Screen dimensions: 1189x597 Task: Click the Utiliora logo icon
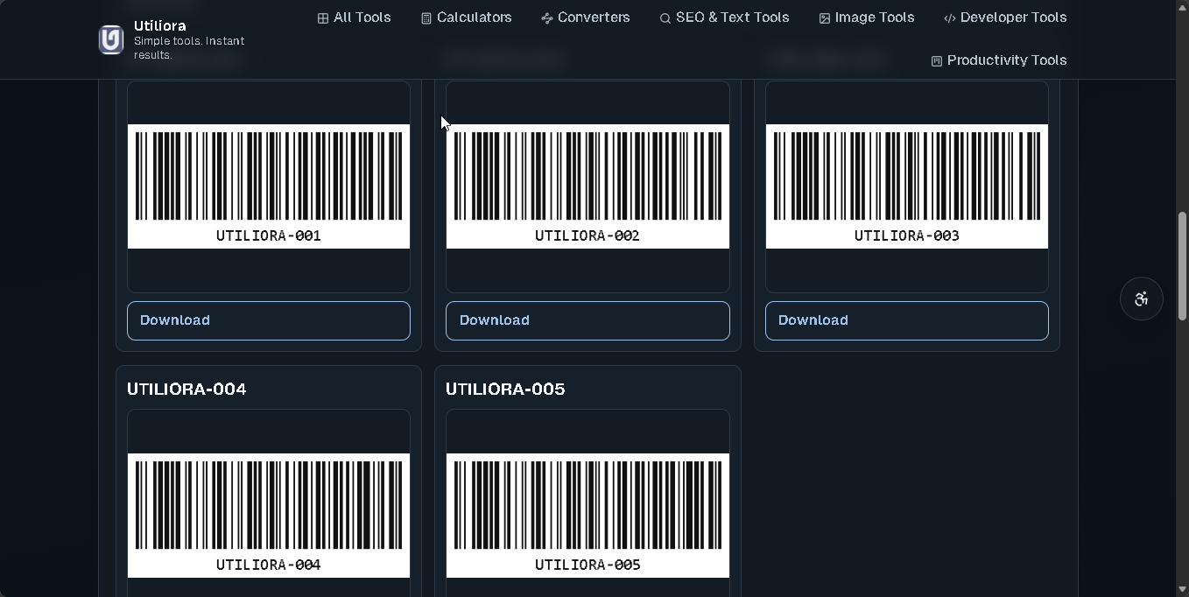(x=111, y=39)
